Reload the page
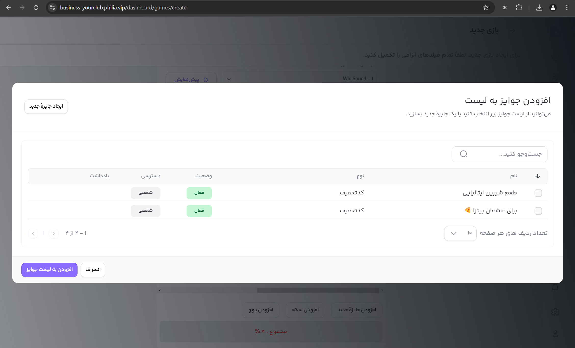This screenshot has width=575, height=348. [x=36, y=8]
